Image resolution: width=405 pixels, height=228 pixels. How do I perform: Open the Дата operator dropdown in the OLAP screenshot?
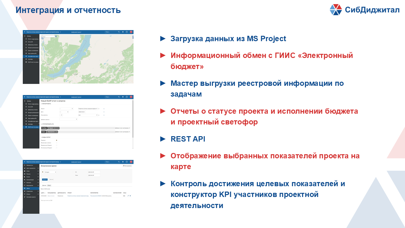[x=64, y=112]
